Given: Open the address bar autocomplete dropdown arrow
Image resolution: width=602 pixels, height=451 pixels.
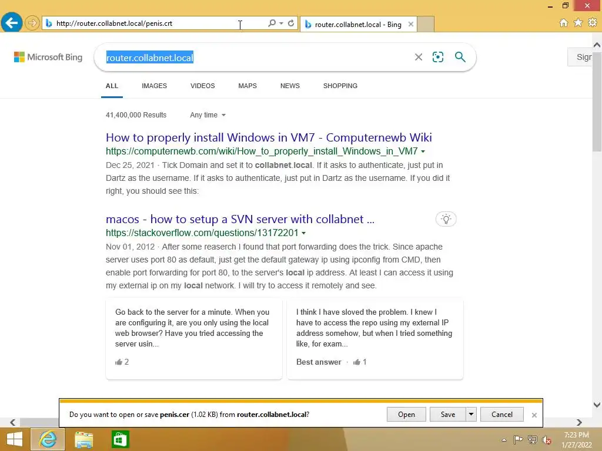Looking at the screenshot, I should (x=281, y=23).
